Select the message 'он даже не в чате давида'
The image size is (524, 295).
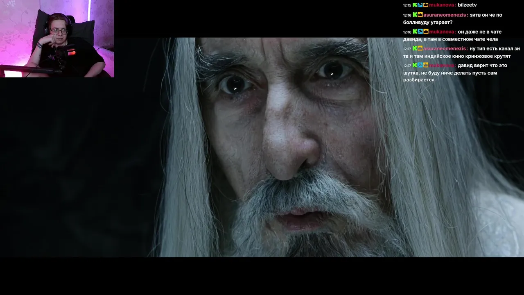click(x=452, y=35)
